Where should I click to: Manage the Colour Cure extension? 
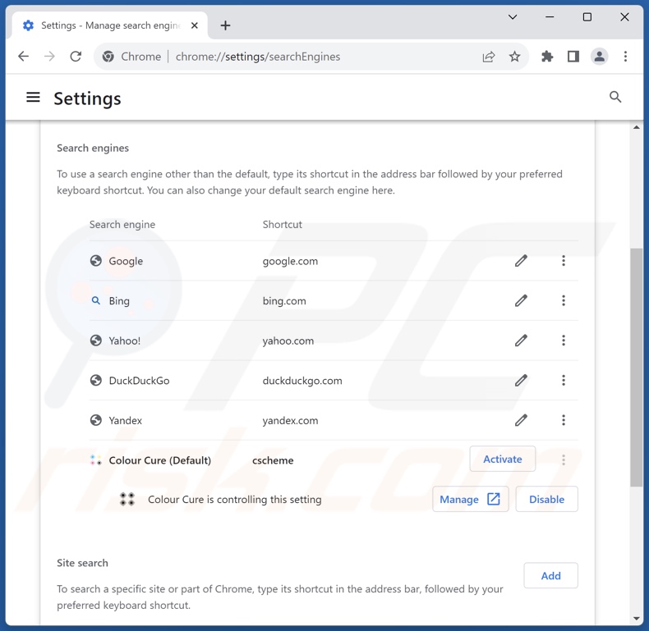(471, 500)
